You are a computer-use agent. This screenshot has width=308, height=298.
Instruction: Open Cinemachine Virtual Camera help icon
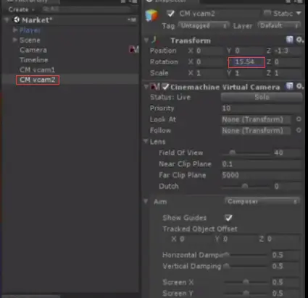click(x=289, y=86)
